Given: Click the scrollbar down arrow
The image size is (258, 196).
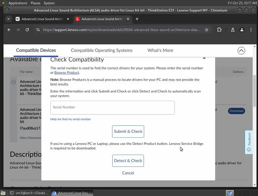Looking at the screenshot, I should (254, 185).
